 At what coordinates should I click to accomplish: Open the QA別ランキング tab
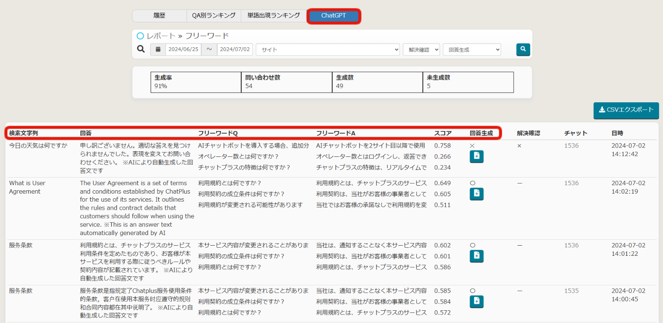(x=214, y=16)
